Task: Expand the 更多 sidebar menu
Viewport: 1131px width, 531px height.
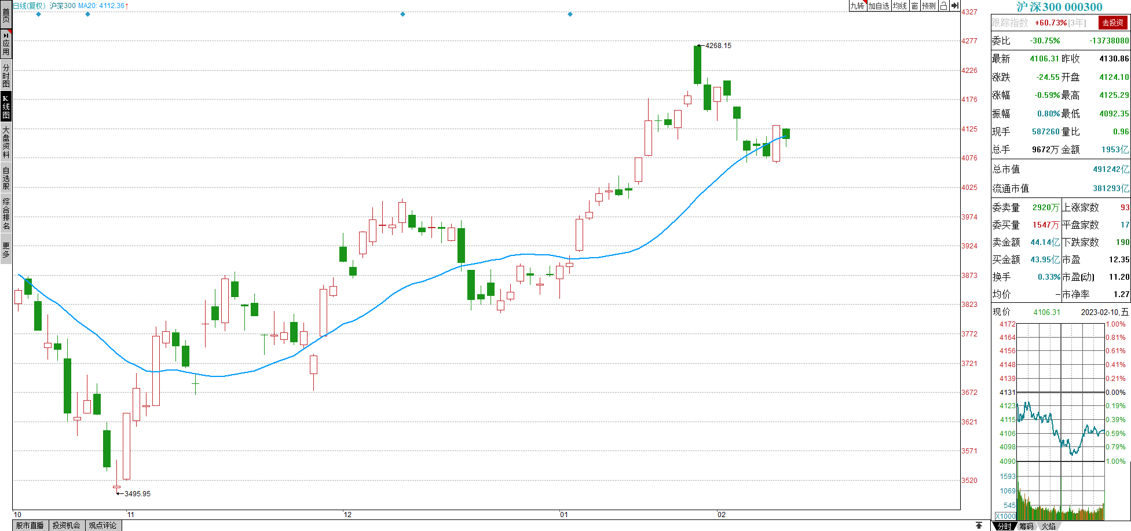Action: point(6,250)
